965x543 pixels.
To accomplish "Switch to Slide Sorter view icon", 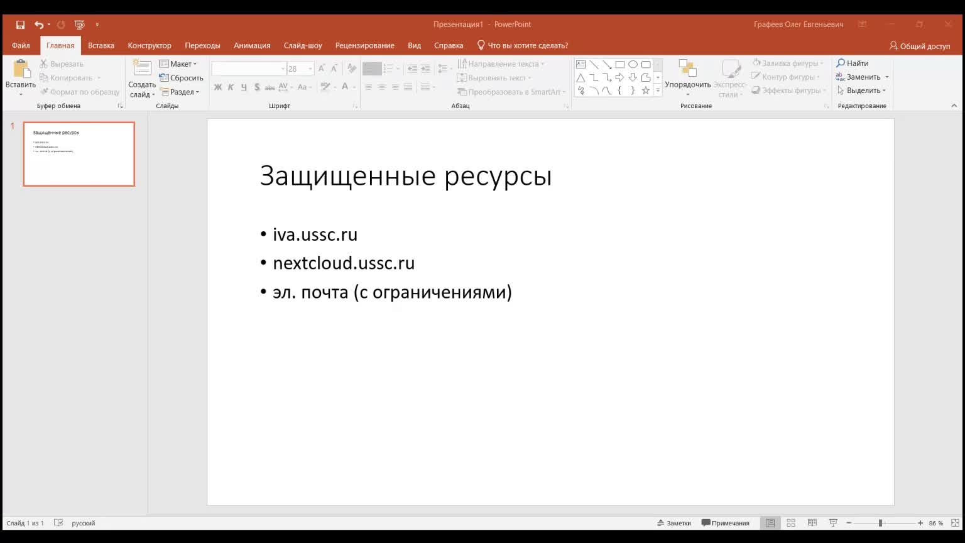I will (791, 523).
